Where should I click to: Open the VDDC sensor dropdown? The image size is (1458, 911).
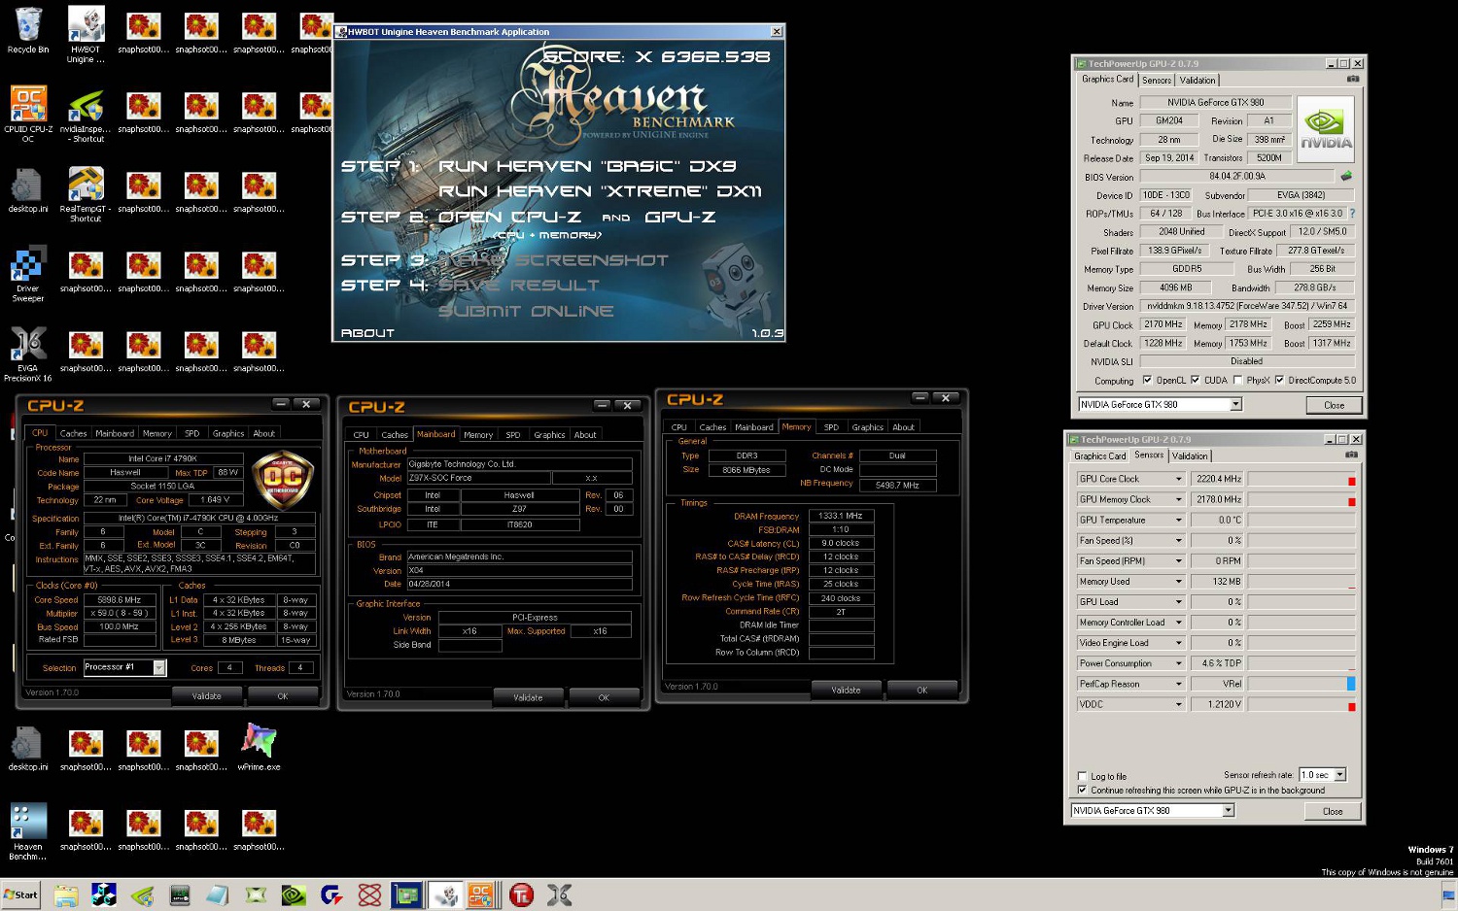1179,704
